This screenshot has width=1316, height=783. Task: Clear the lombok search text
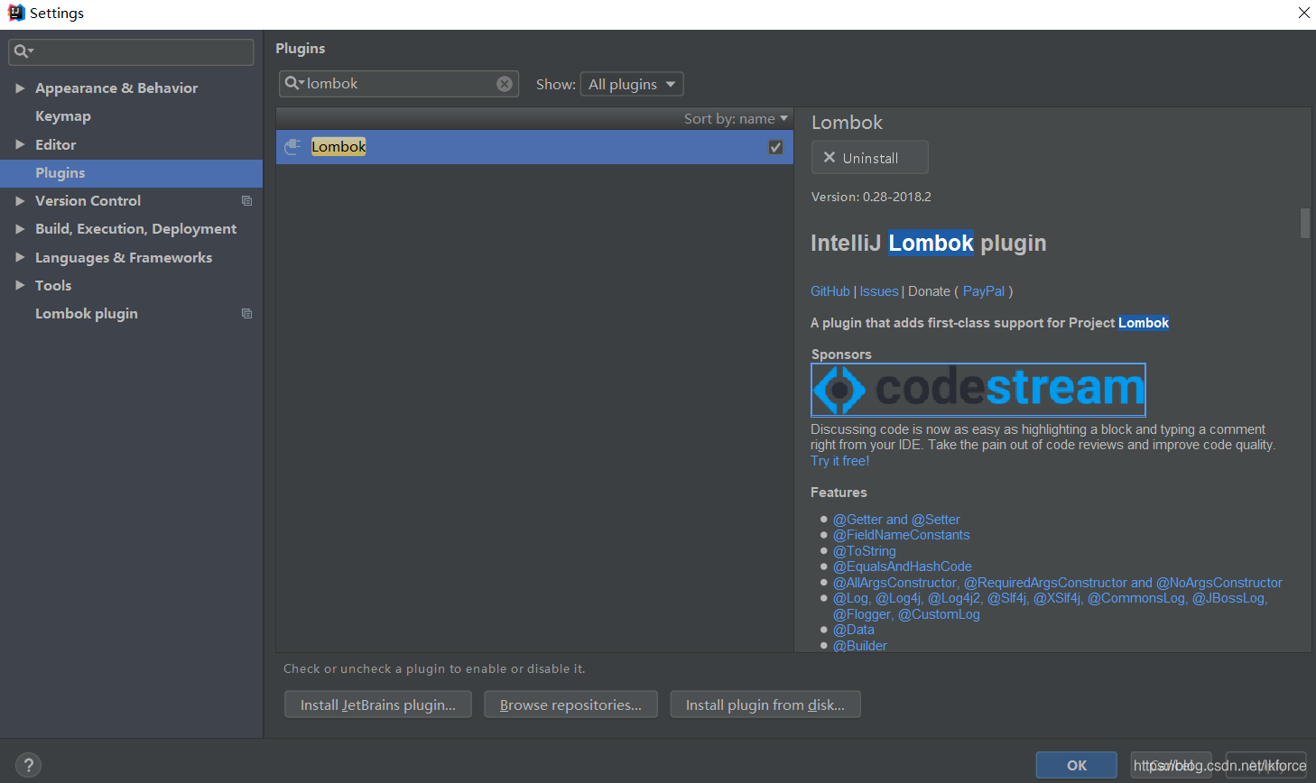pyautogui.click(x=505, y=84)
